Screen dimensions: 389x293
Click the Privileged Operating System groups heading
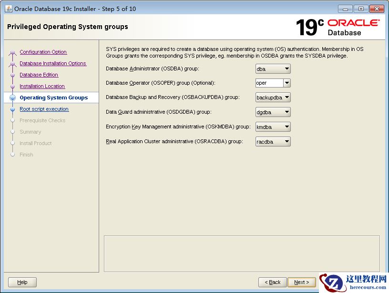(x=68, y=27)
